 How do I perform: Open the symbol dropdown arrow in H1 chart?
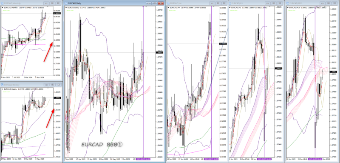(x=230, y=8)
